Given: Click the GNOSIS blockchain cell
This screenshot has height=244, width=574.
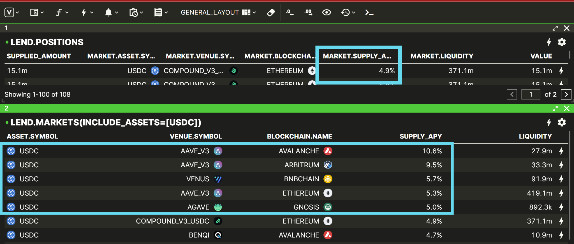Looking at the screenshot, I should (306, 207).
